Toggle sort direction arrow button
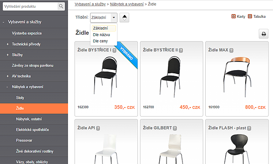Image resolution: width=273 pixels, height=164 pixels. click(x=124, y=18)
